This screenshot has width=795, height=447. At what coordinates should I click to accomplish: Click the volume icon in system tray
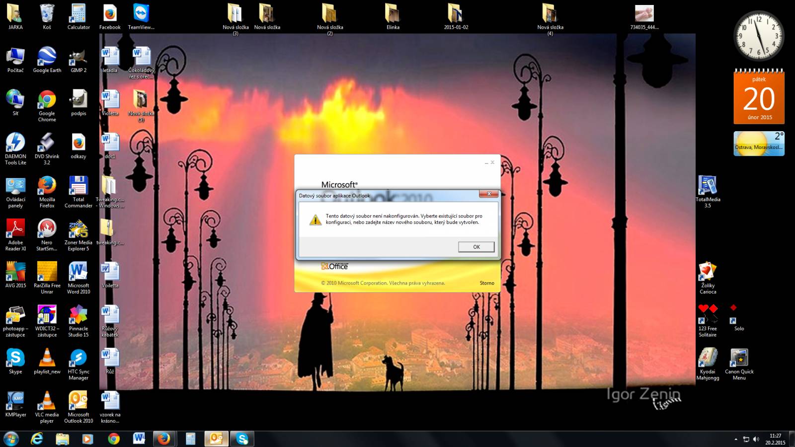pos(756,439)
